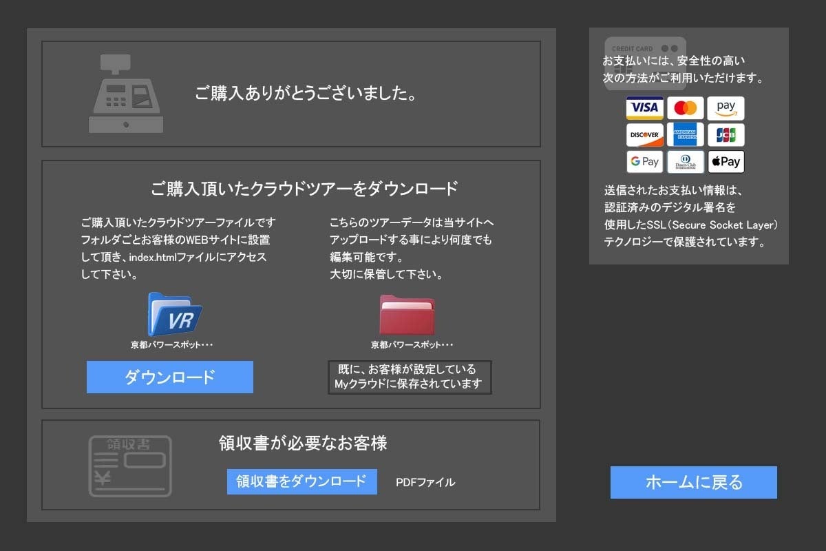Select the Diners Club icon

pos(685,162)
